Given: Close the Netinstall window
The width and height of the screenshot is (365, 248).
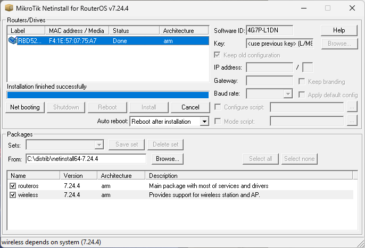Looking at the screenshot, I should [x=352, y=8].
